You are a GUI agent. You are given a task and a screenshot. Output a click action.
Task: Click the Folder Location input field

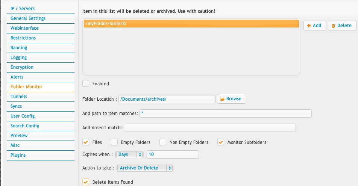(x=167, y=99)
